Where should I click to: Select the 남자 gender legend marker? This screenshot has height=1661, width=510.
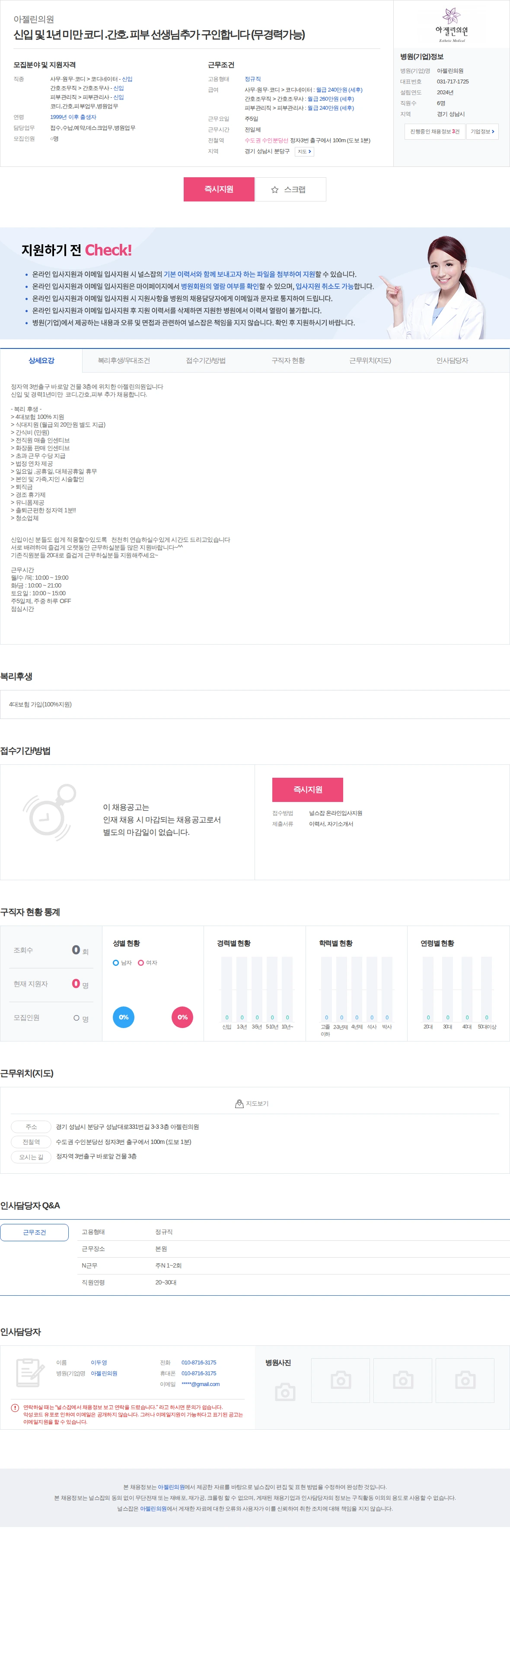(116, 963)
